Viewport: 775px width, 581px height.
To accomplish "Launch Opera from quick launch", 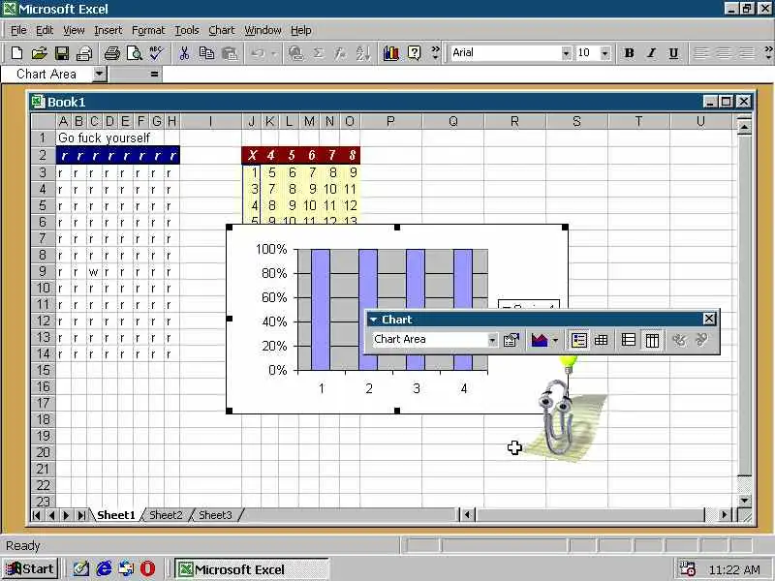I will click(147, 568).
